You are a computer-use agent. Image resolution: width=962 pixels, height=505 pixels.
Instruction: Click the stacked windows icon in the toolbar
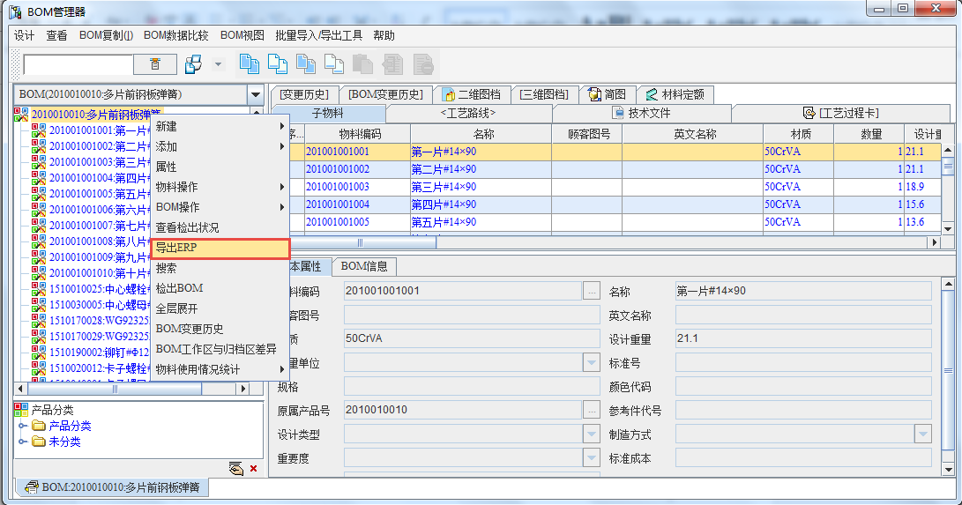coord(193,64)
